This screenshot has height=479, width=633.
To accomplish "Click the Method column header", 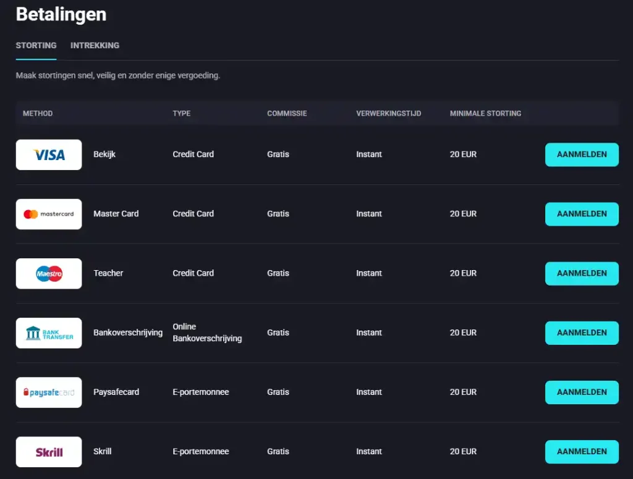I will click(x=38, y=113).
